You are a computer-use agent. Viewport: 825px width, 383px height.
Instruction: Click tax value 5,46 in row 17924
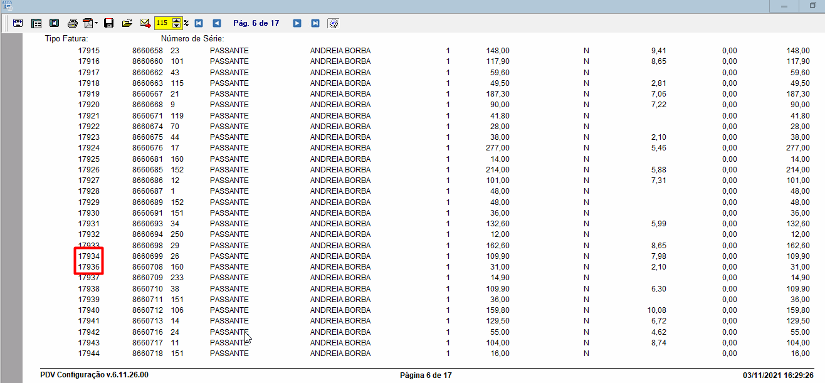click(658, 148)
